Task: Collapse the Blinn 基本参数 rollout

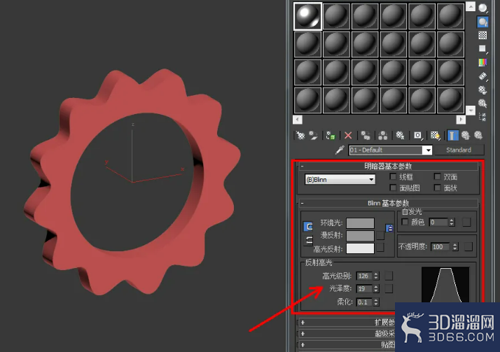Action: 302,203
